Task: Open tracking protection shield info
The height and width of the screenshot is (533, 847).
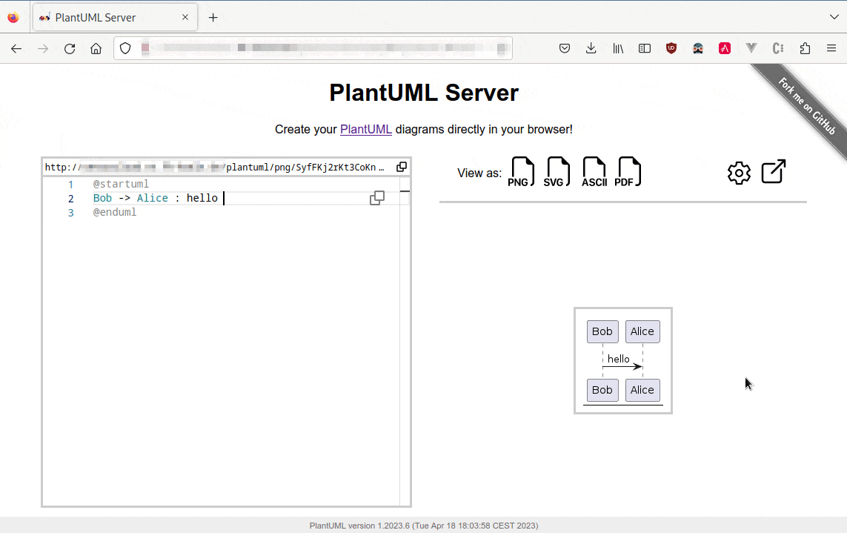Action: (125, 49)
